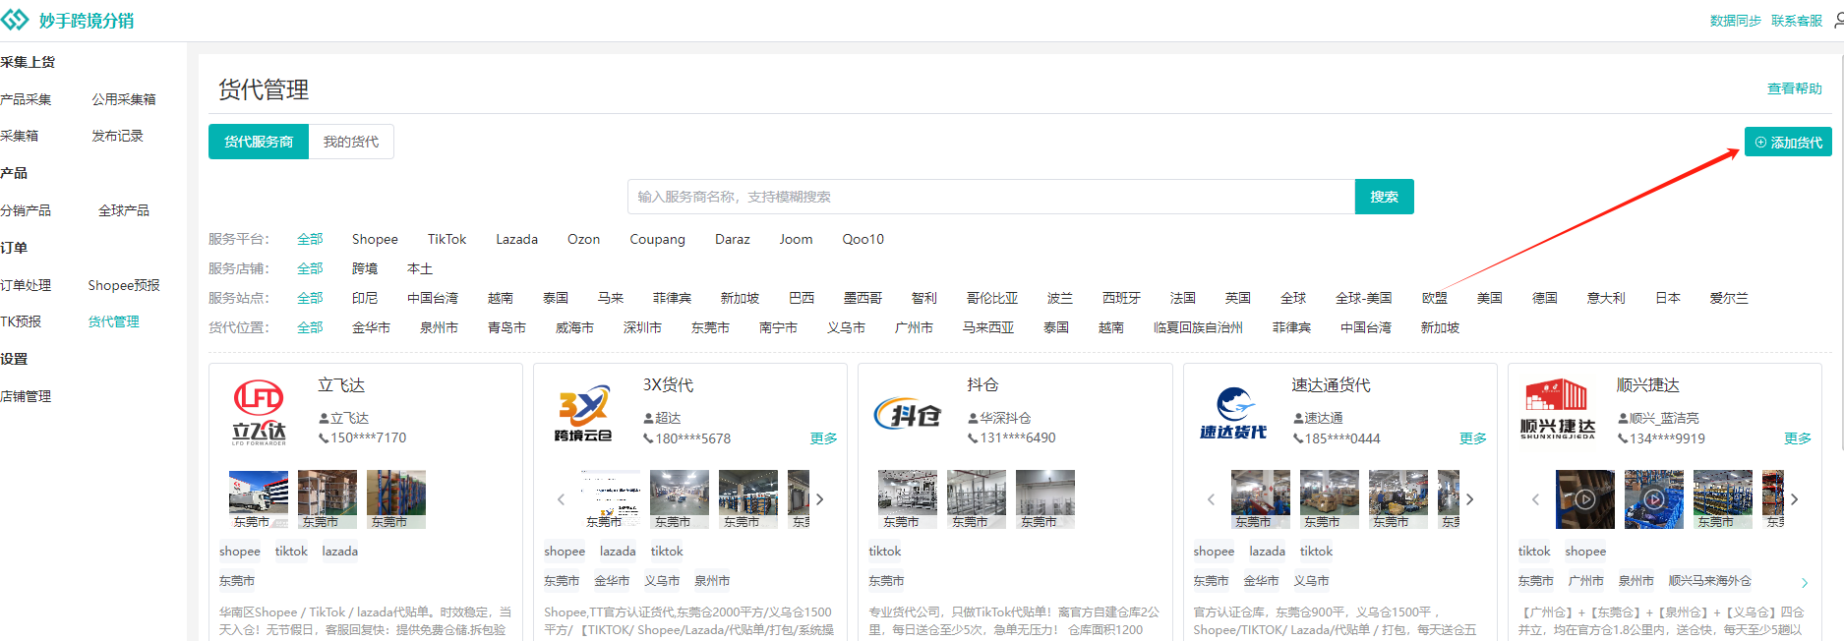
Task: Open 采集箱 in sidebar
Action: pyautogui.click(x=20, y=136)
